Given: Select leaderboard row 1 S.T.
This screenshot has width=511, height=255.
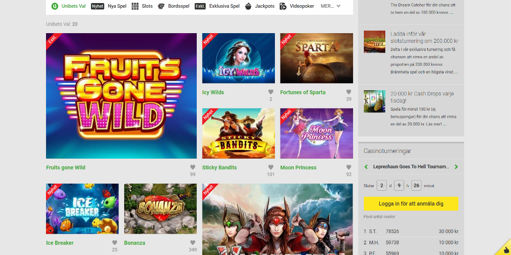Looking at the screenshot, I should click(411, 232).
